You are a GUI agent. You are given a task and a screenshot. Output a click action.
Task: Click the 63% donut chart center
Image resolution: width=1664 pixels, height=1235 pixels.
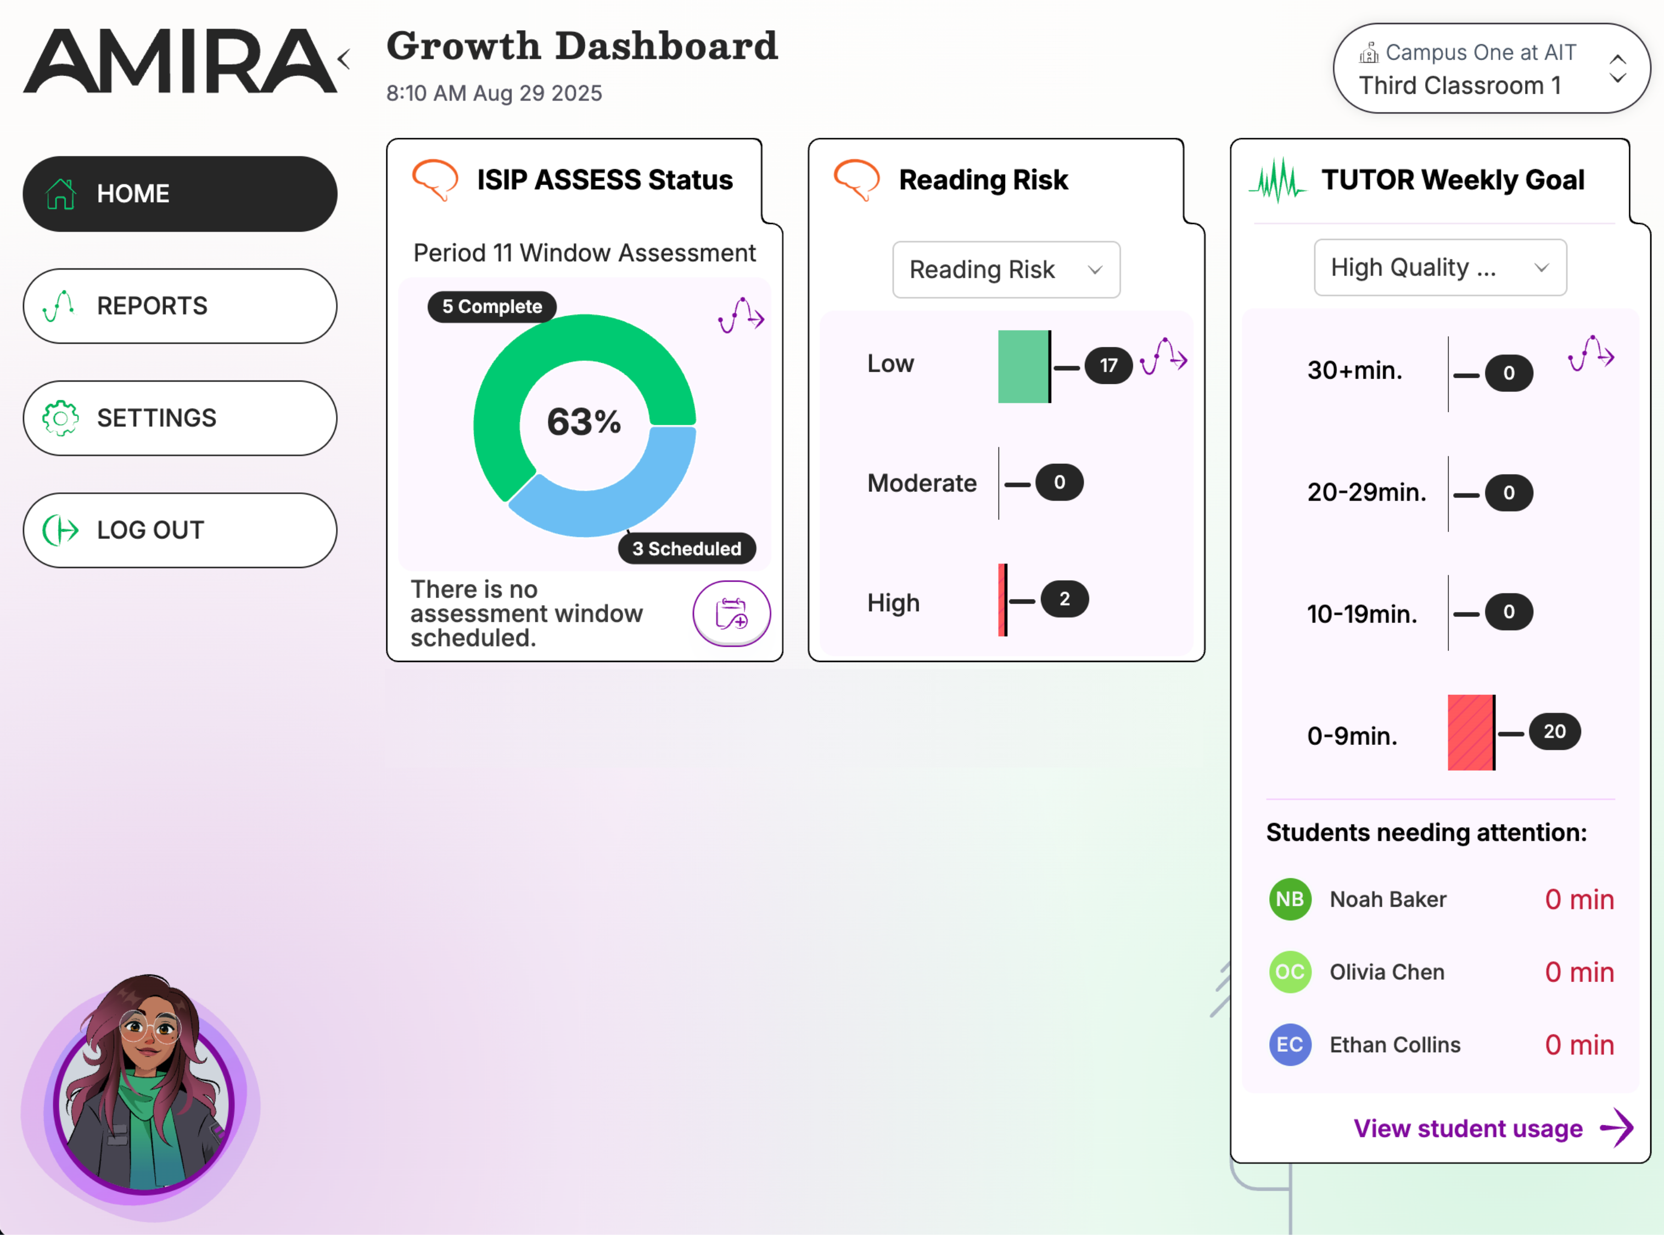pos(584,423)
